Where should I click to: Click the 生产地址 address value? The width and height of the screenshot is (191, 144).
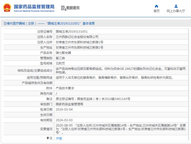(79, 48)
